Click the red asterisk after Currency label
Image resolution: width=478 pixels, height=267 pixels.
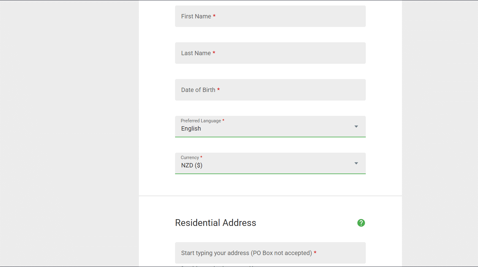pyautogui.click(x=201, y=157)
